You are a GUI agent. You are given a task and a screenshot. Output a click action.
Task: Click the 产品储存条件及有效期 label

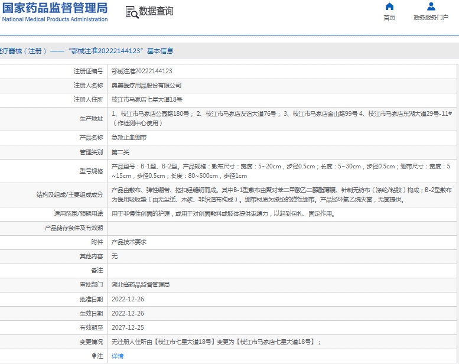(74, 228)
